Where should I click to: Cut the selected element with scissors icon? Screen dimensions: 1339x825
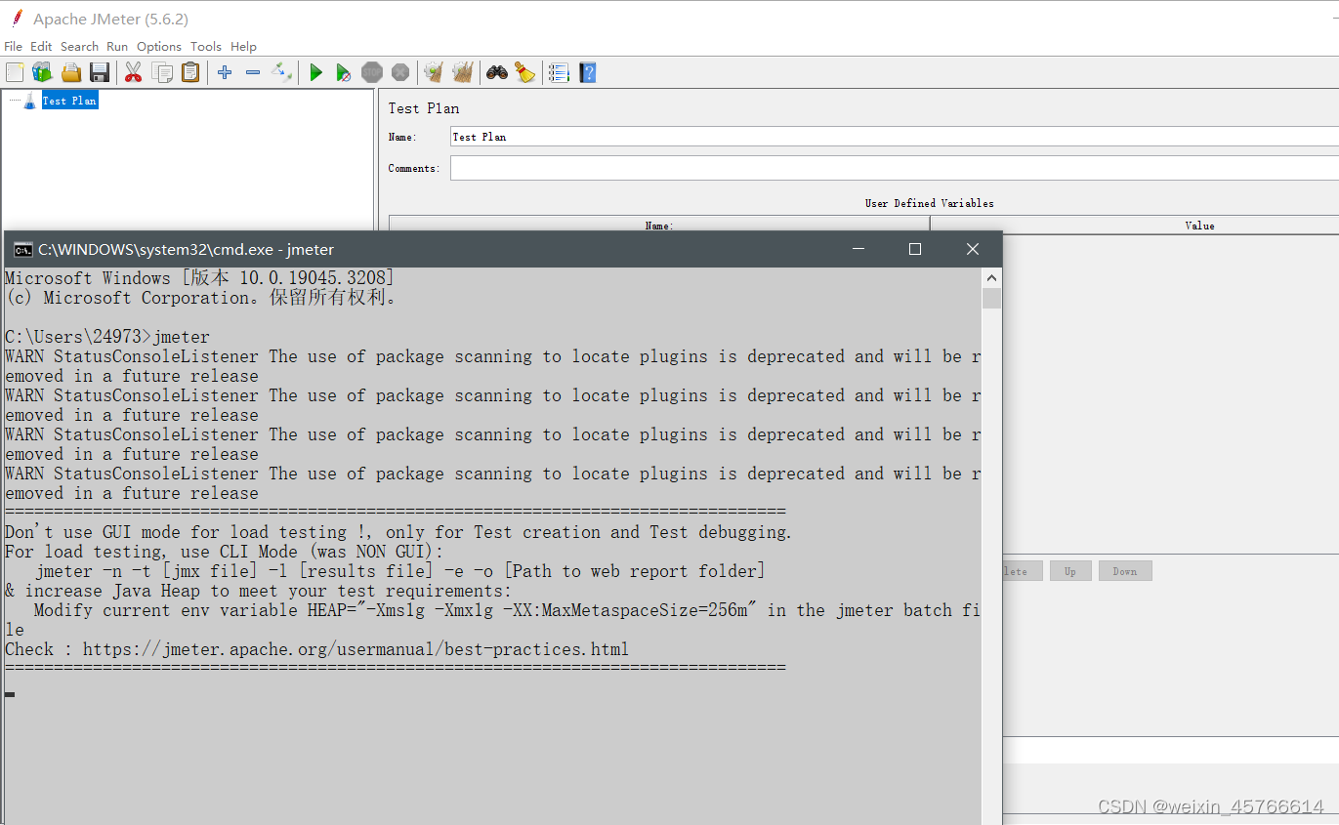tap(134, 72)
